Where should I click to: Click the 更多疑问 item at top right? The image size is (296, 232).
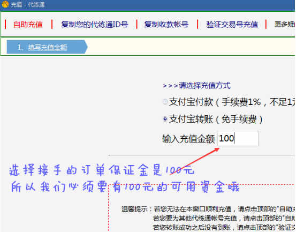pyautogui.click(x=285, y=24)
